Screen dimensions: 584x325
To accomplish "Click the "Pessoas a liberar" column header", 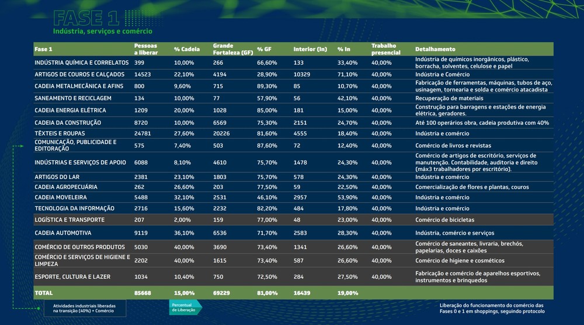I will pyautogui.click(x=145, y=49).
